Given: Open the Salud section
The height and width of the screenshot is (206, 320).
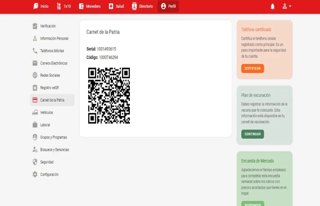Looking at the screenshot, I should (x=116, y=6).
